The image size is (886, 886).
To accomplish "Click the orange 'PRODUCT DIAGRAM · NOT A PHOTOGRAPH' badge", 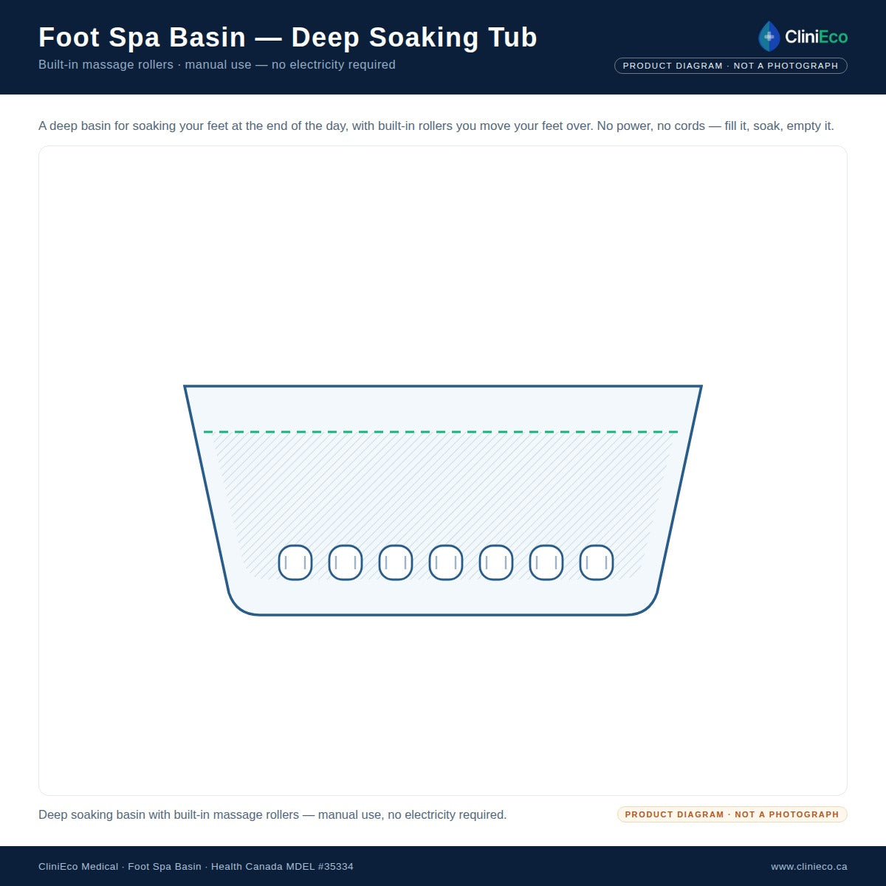I will click(x=732, y=814).
